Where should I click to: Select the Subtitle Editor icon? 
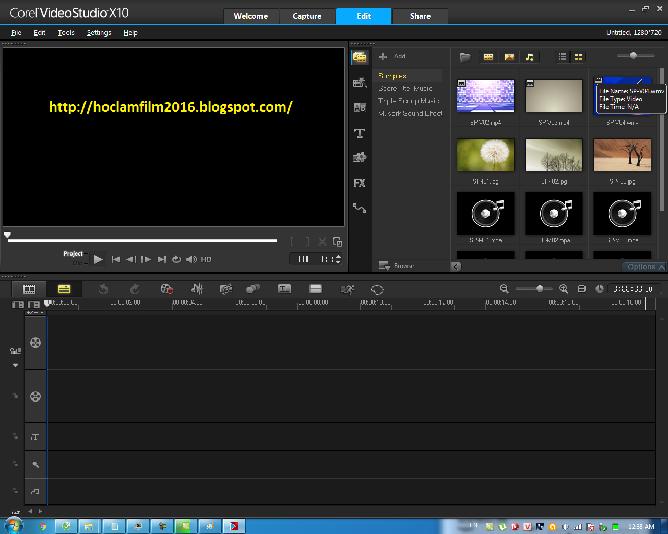point(284,288)
